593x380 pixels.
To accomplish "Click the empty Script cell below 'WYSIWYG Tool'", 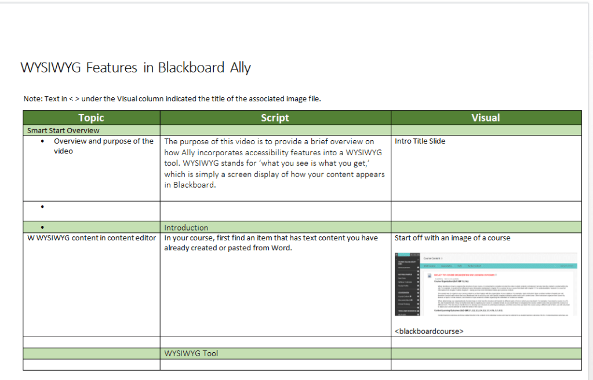I will 275,365.
